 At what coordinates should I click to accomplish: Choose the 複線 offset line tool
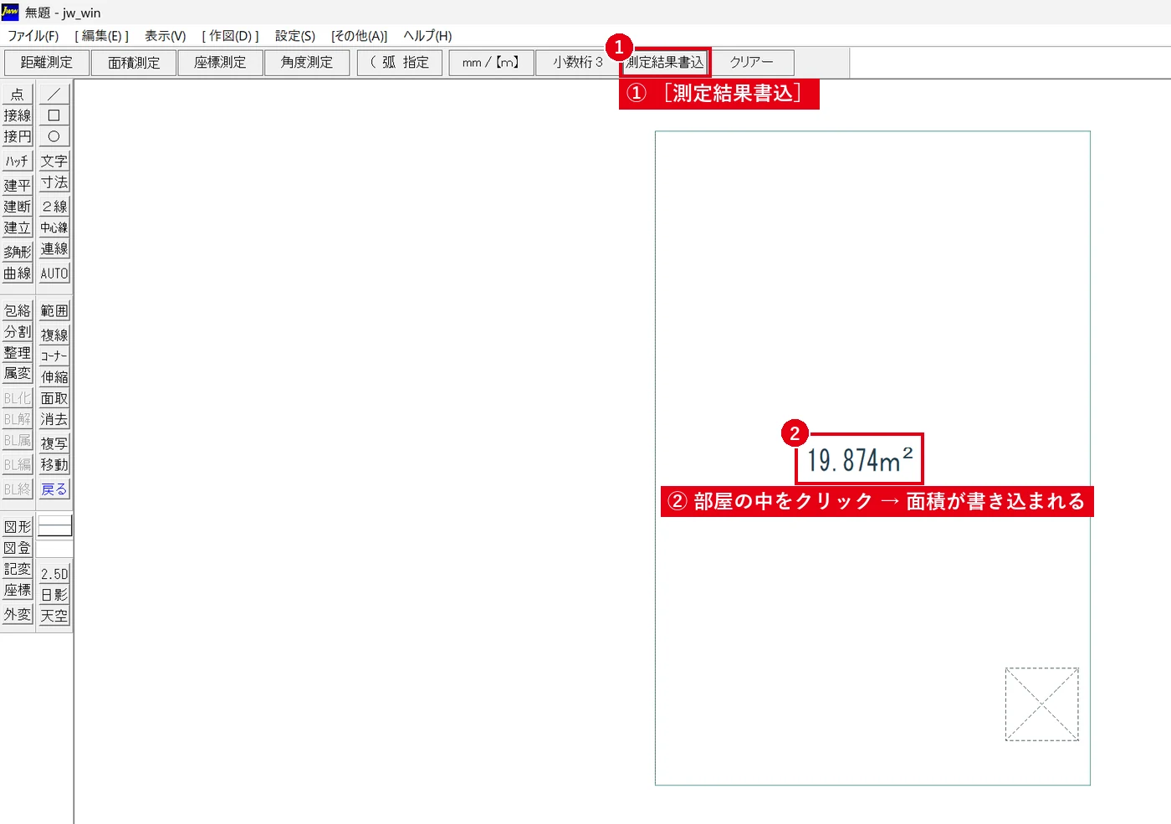click(54, 335)
